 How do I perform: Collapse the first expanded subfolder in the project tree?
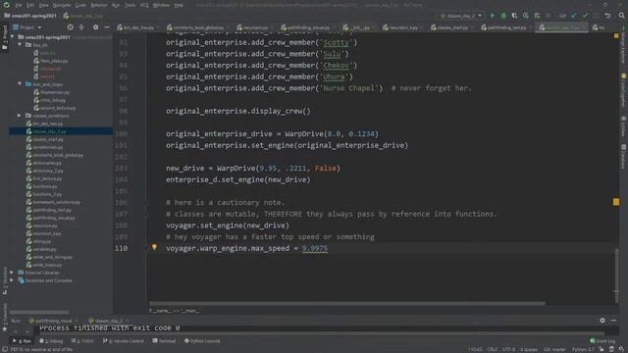coord(20,45)
